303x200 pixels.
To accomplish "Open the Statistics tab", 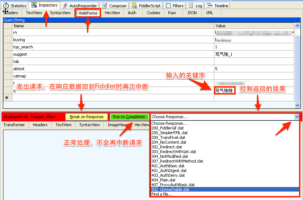I will pos(15,5).
